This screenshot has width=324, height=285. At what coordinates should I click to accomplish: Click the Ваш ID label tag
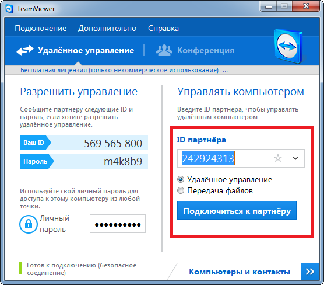coord(36,142)
